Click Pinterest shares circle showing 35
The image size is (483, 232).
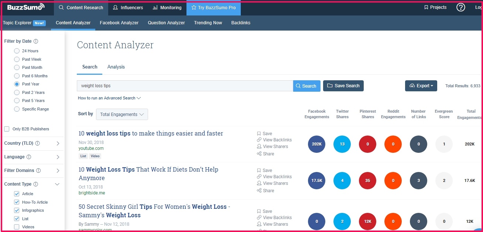coord(367,181)
